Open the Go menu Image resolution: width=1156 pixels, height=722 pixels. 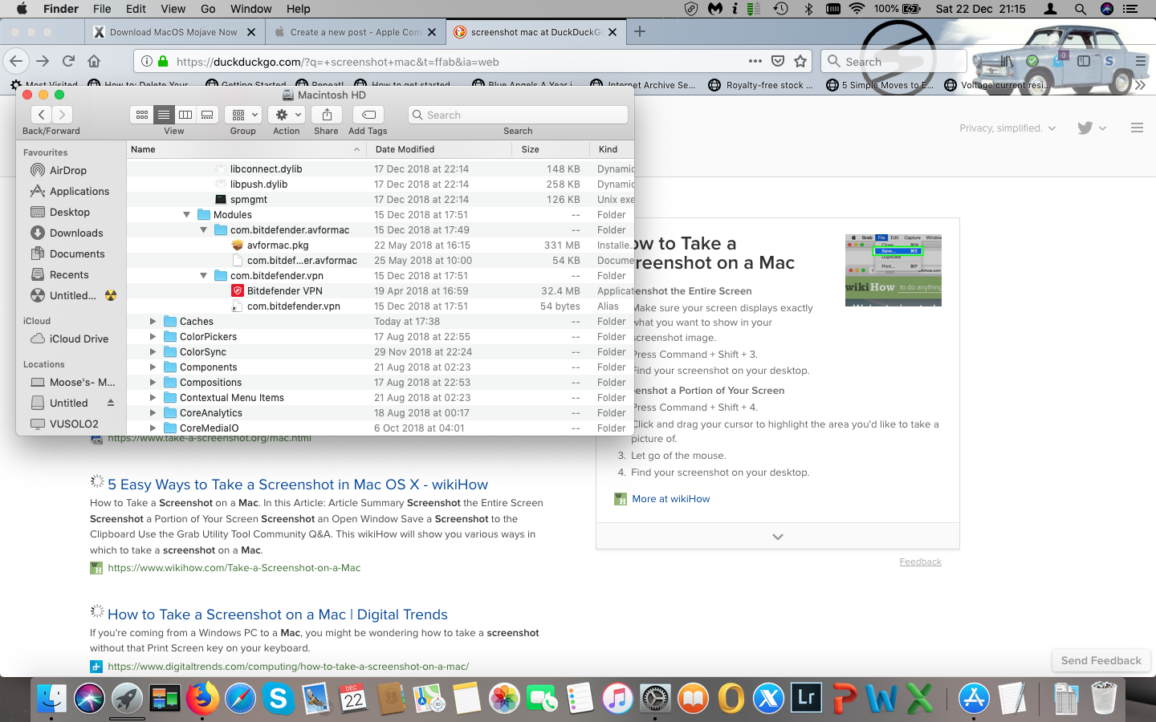coord(208,9)
